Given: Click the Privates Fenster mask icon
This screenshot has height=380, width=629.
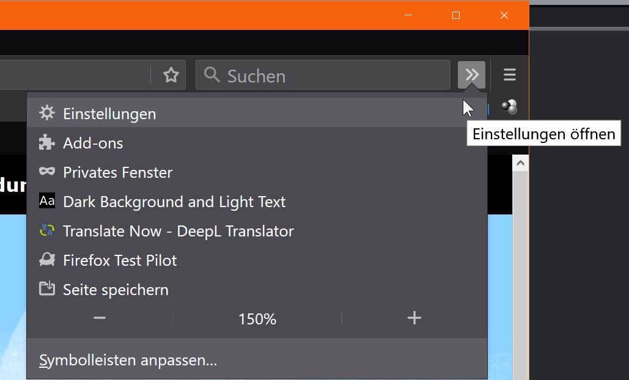Looking at the screenshot, I should pyautogui.click(x=47, y=172).
